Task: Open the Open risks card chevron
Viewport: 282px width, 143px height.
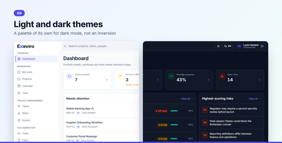Action: click(259, 80)
